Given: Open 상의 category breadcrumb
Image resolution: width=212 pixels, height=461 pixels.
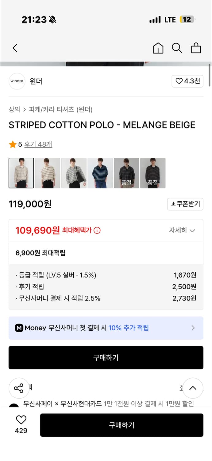Looking at the screenshot, I should pyautogui.click(x=14, y=109).
